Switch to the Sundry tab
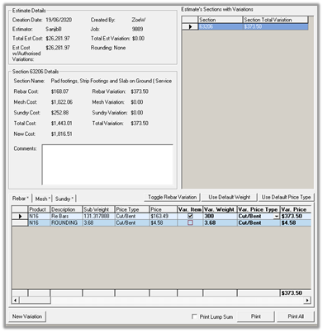323x332 pixels. tap(64, 199)
